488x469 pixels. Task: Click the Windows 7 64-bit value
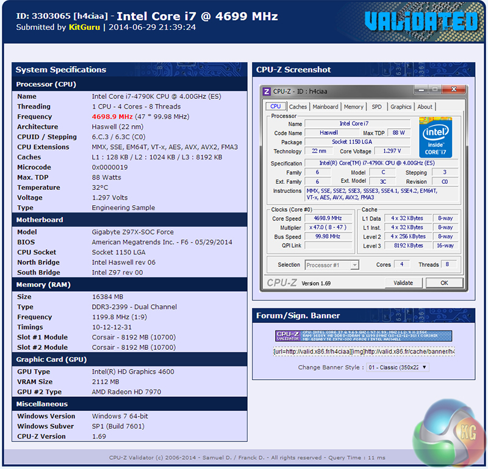(x=120, y=416)
